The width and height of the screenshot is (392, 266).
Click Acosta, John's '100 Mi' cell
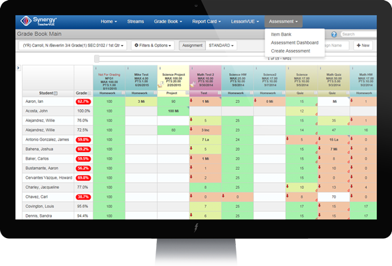(x=173, y=111)
